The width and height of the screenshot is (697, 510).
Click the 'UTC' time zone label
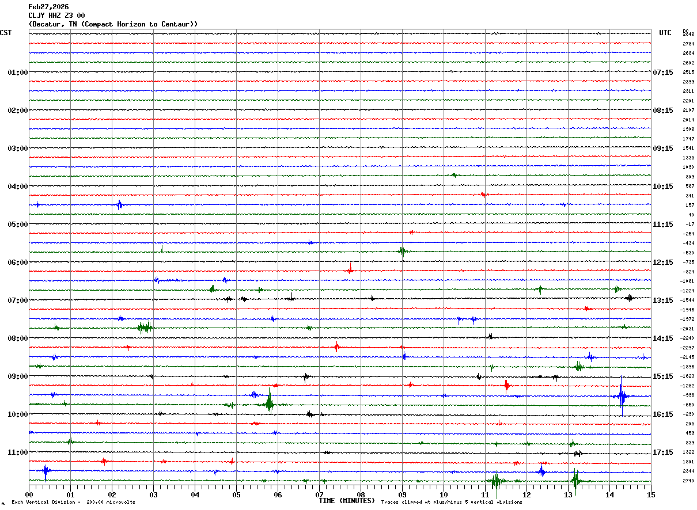pyautogui.click(x=665, y=33)
